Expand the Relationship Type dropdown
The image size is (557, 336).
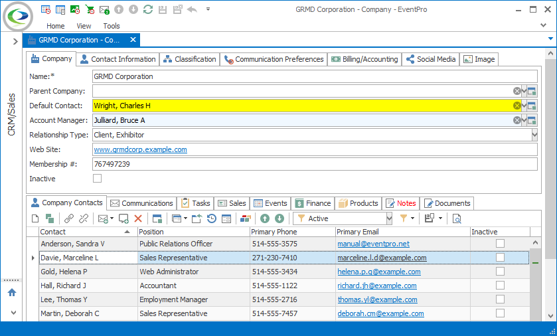click(534, 135)
